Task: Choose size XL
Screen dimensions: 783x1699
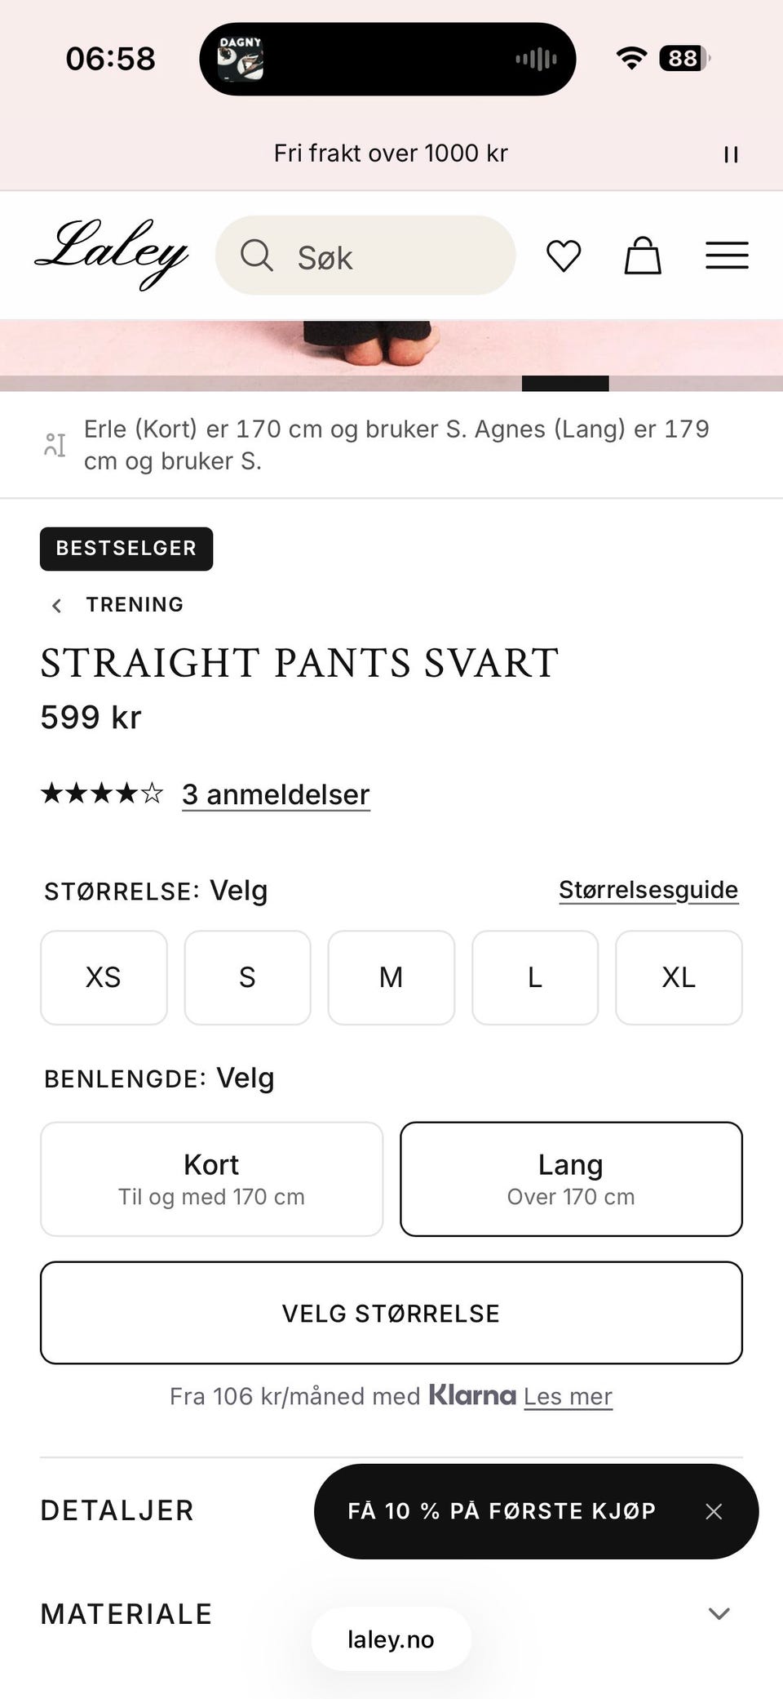Action: pos(679,977)
